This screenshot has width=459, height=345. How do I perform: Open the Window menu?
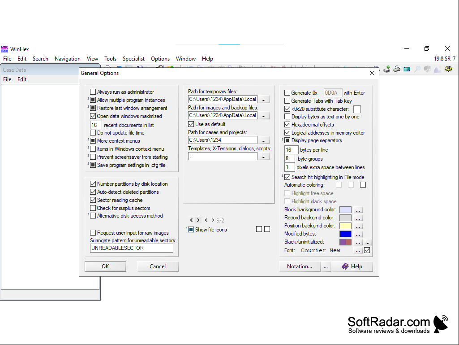[185, 59]
